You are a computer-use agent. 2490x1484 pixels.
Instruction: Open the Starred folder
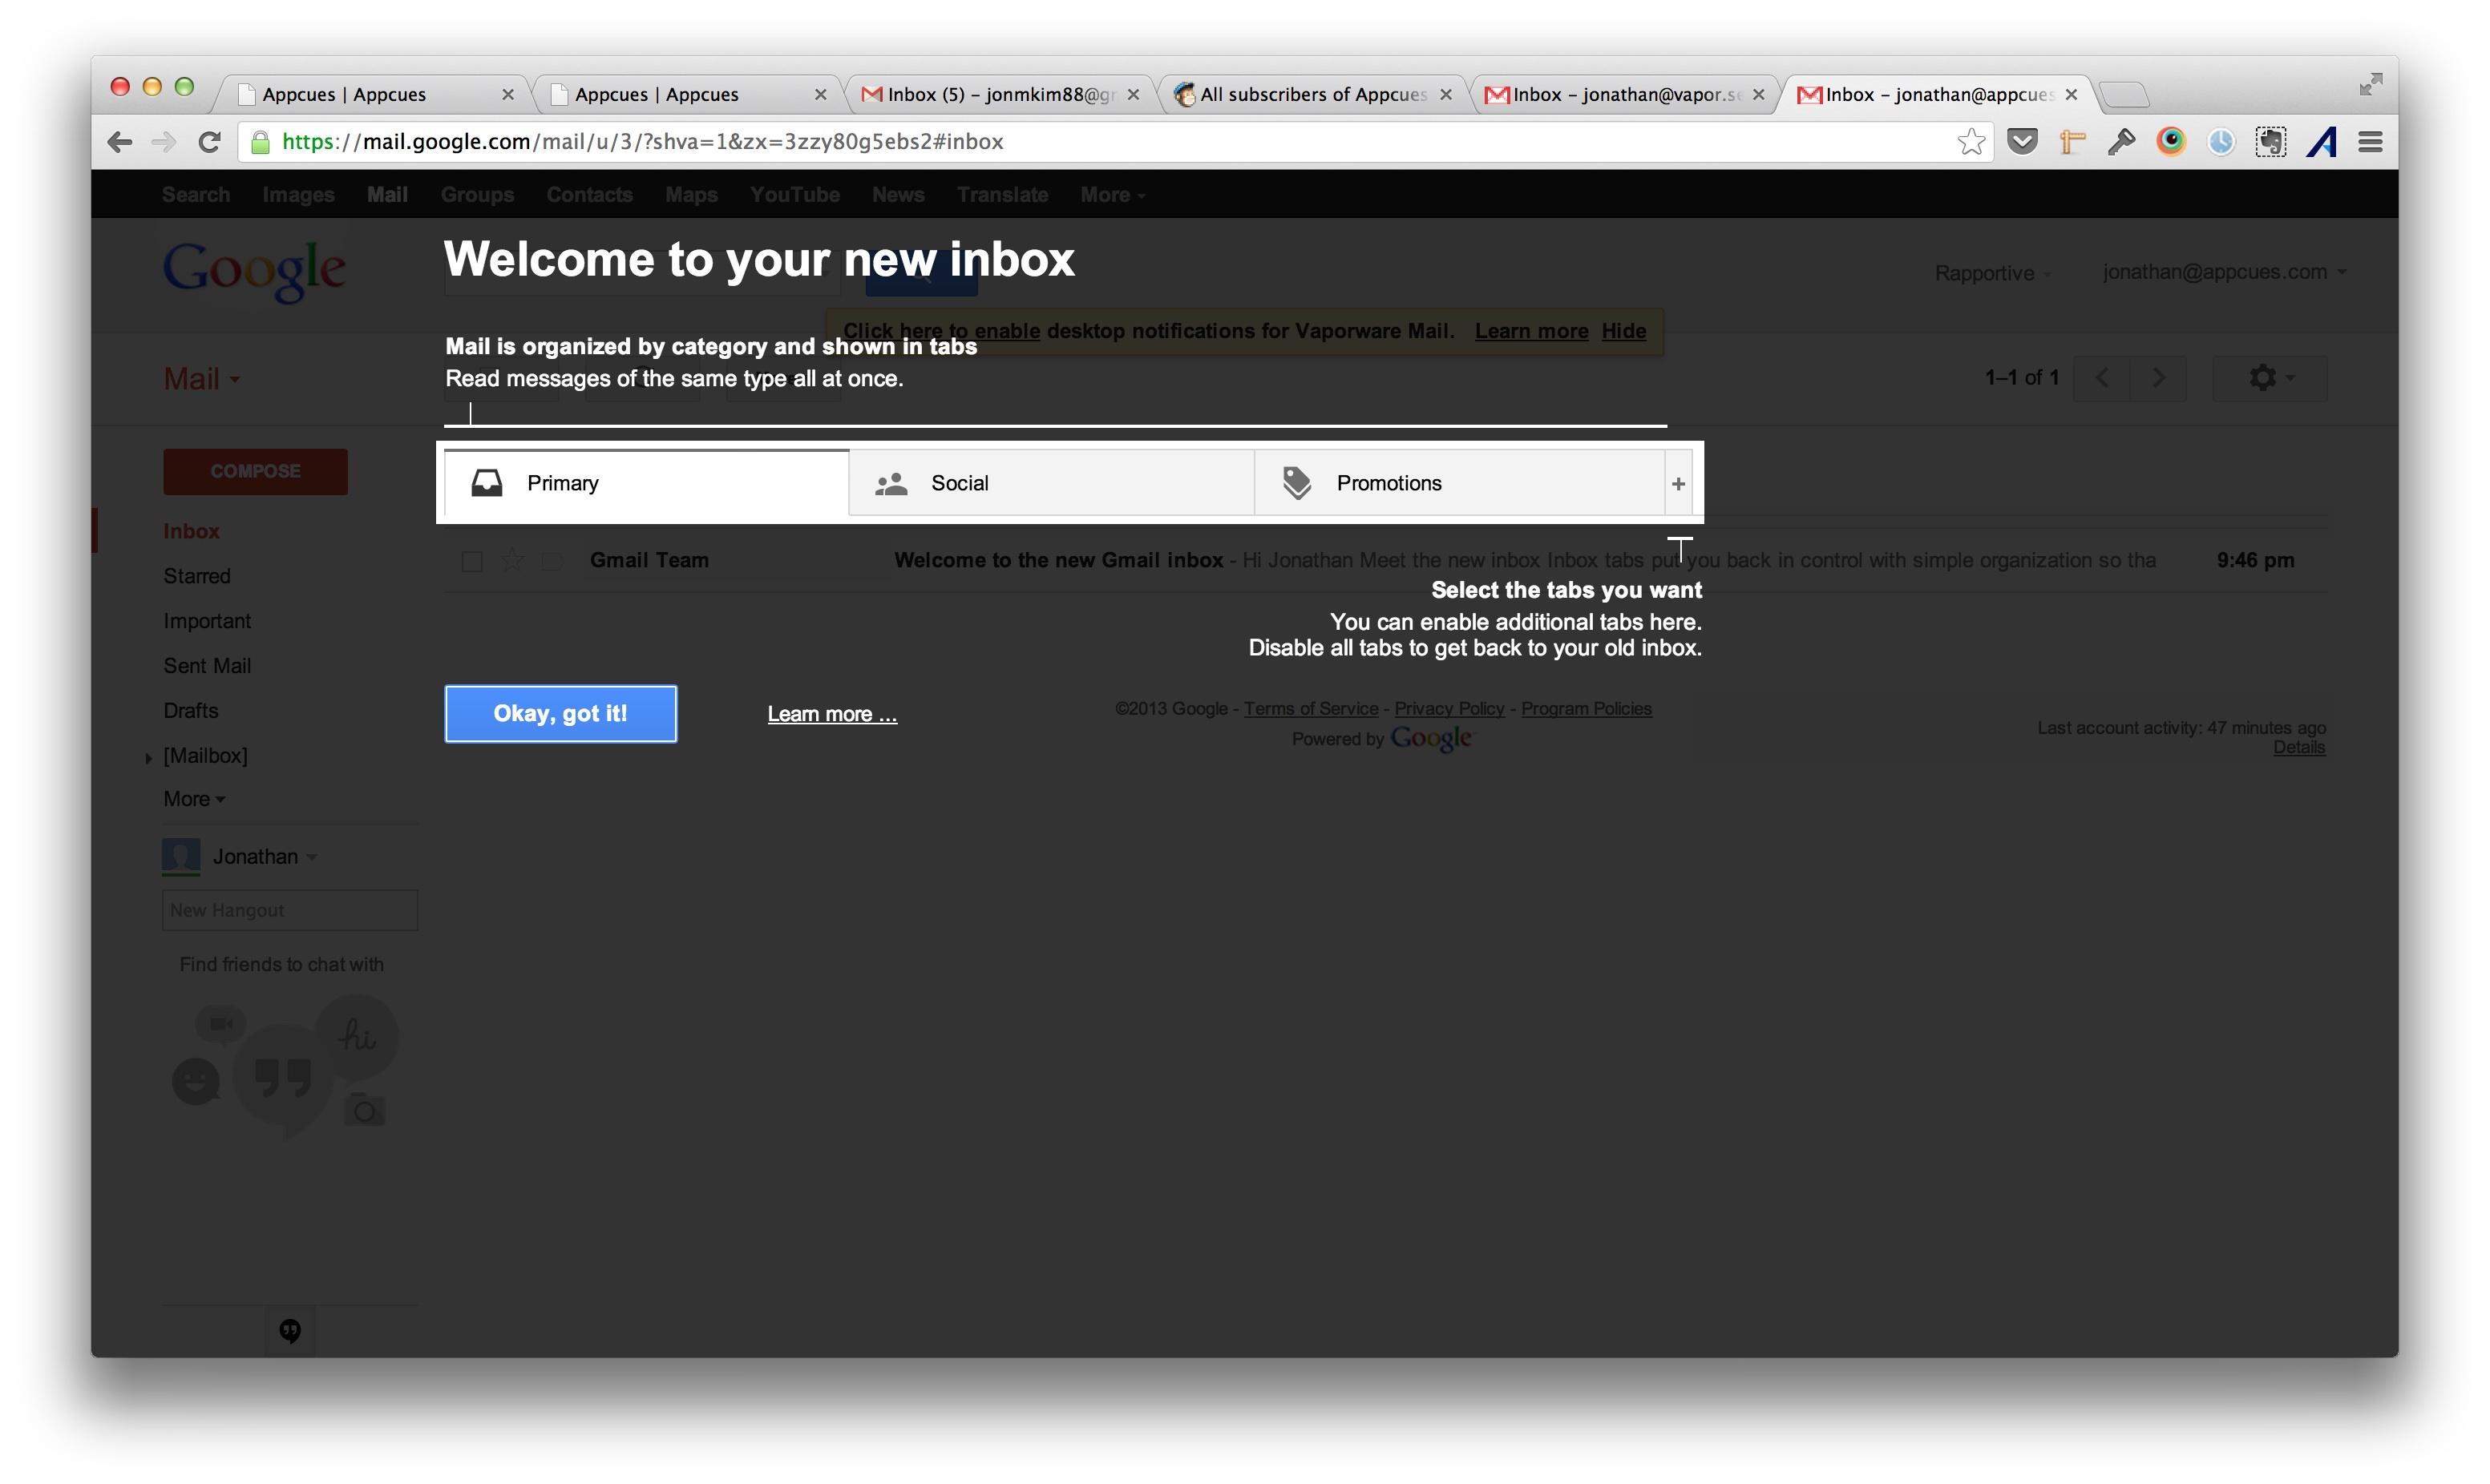coord(197,576)
